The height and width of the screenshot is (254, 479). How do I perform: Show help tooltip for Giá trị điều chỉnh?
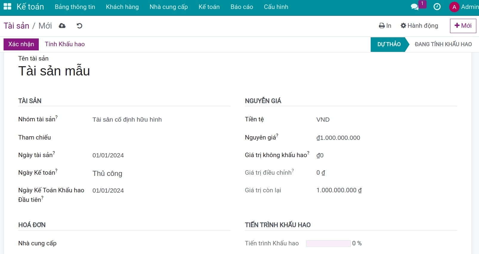[x=293, y=171]
